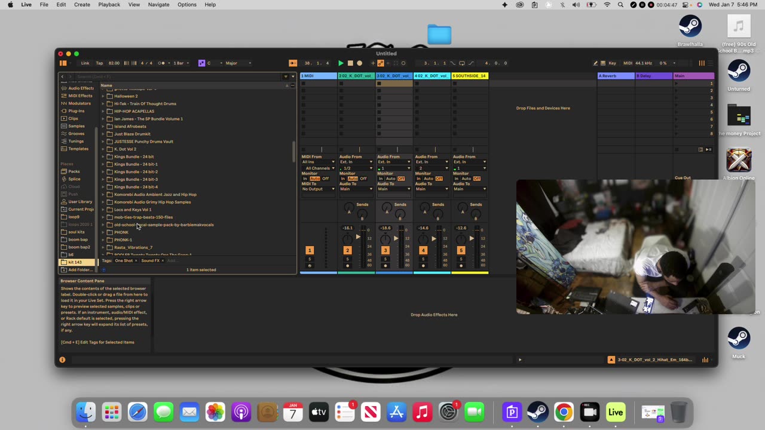
Task: Open the Playback menu
Action: (109, 5)
